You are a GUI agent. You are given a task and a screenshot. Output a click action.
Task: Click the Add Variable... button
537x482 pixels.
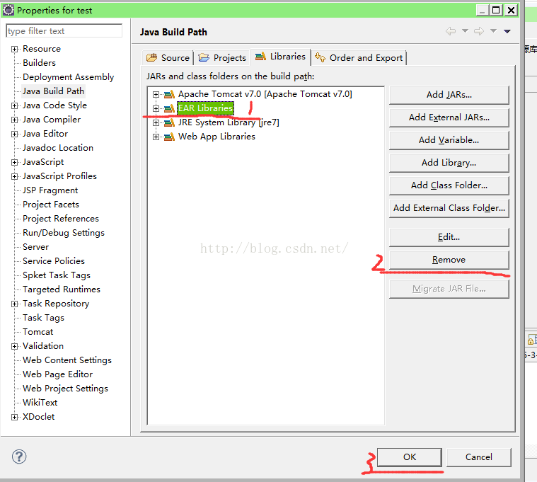coord(449,140)
